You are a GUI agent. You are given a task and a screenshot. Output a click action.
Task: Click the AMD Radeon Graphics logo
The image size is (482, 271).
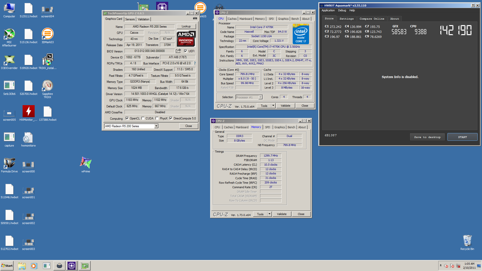(x=186, y=38)
